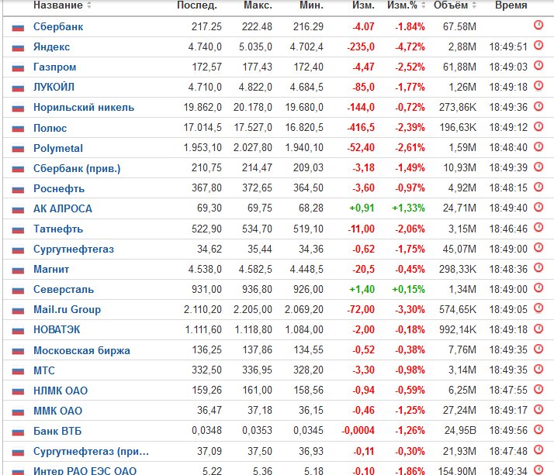Open the Московская биржа stock link
The width and height of the screenshot is (554, 475).
[x=81, y=350]
